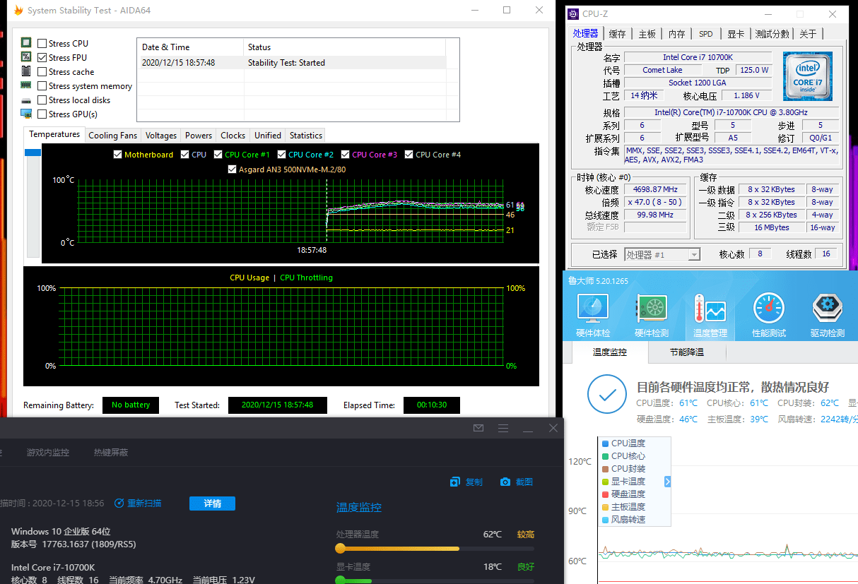
Task: Open the 处理器 #1 selection dropdown in CPU-Z
Action: coord(662,254)
